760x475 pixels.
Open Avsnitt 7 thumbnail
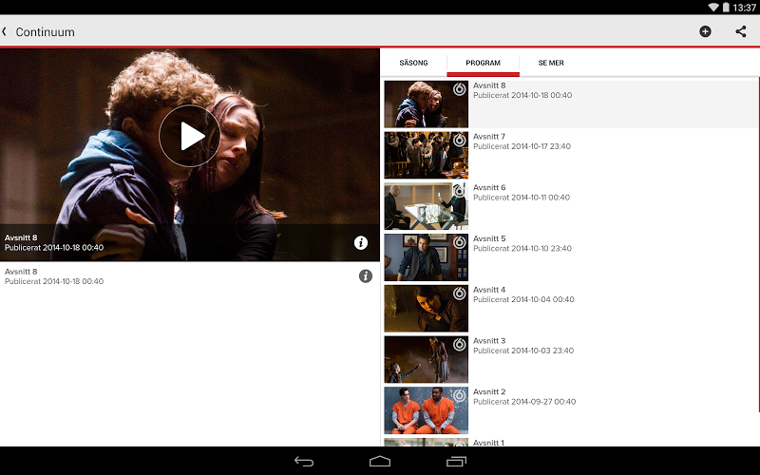426,155
